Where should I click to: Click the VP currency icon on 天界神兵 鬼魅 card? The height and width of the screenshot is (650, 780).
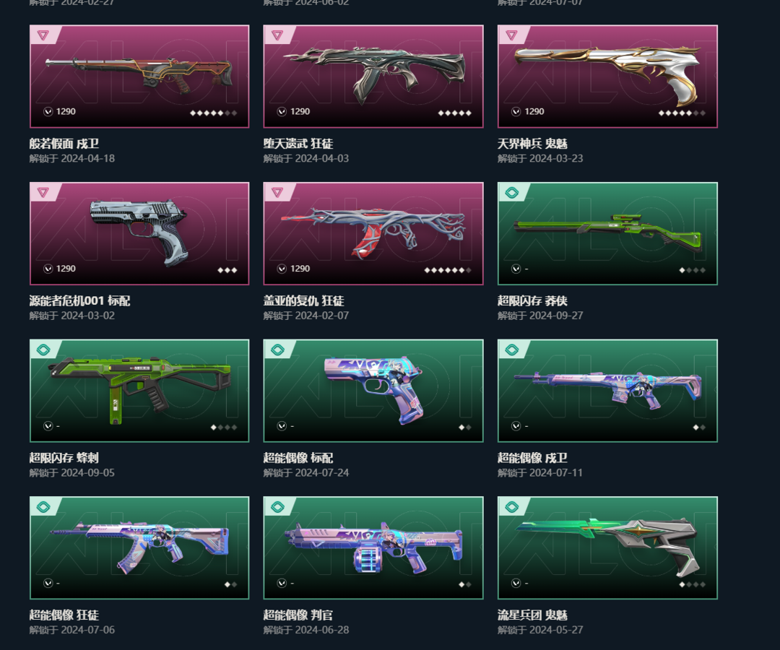(x=516, y=111)
